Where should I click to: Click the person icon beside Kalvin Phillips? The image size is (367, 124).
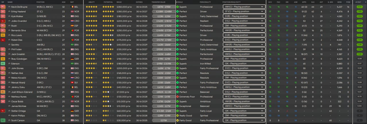pyautogui.click(x=9, y=115)
